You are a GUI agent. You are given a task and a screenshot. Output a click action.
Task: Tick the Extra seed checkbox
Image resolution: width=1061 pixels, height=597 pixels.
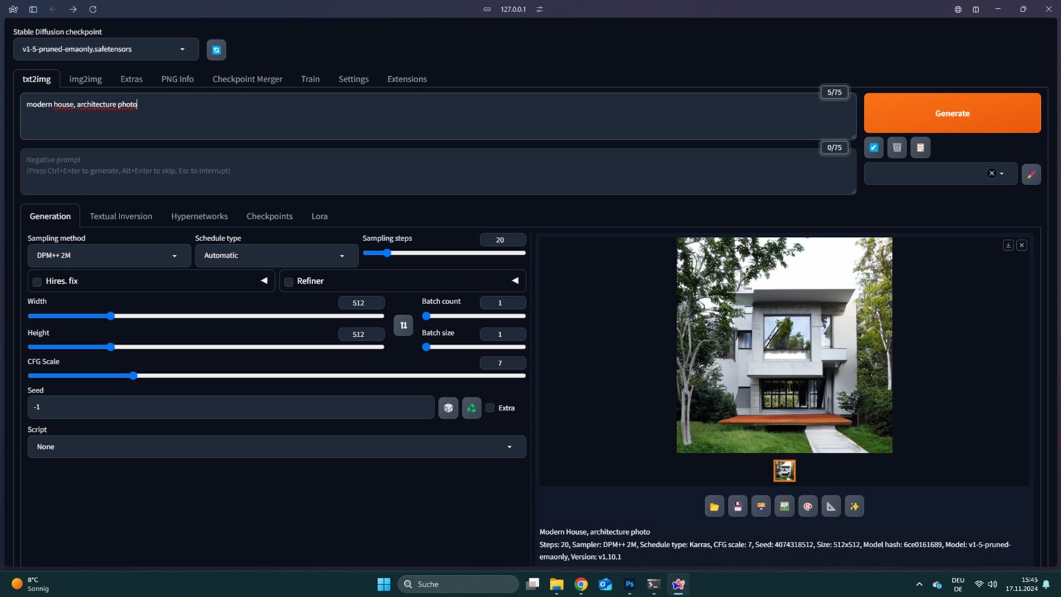490,408
